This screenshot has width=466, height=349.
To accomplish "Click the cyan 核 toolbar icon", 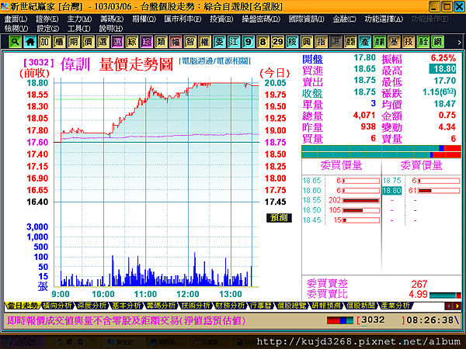I will (x=292, y=42).
